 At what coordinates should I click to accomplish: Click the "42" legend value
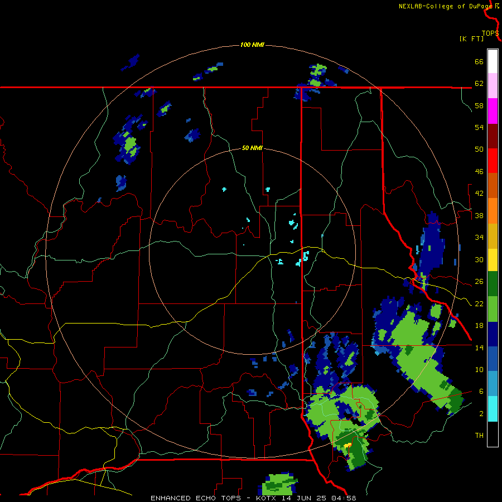pos(479,194)
